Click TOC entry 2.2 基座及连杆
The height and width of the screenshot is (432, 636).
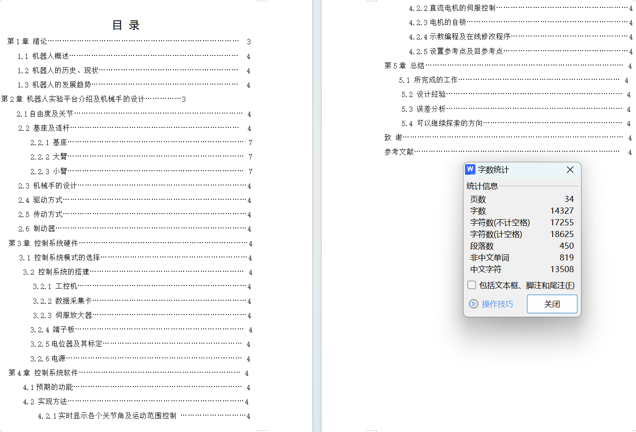pyautogui.click(x=135, y=128)
